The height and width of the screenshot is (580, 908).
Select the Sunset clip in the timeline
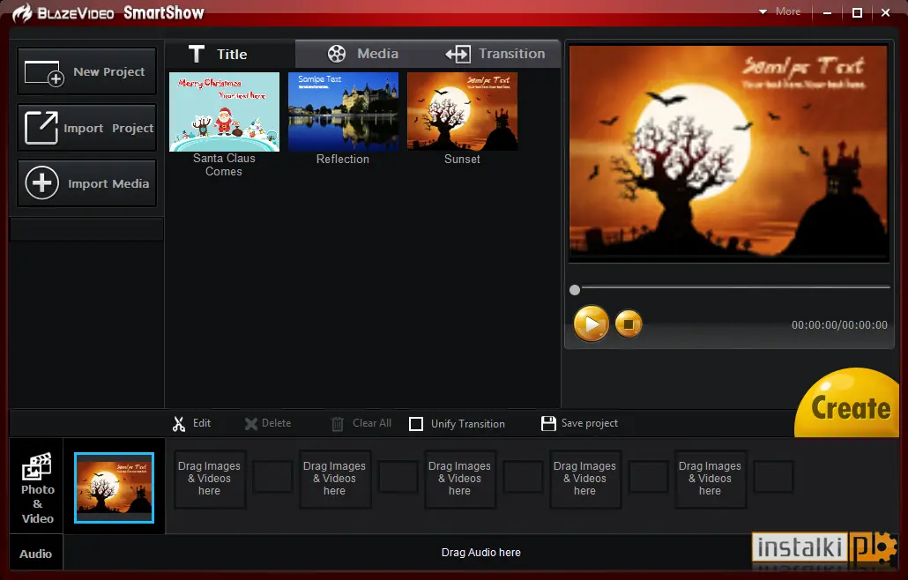114,487
